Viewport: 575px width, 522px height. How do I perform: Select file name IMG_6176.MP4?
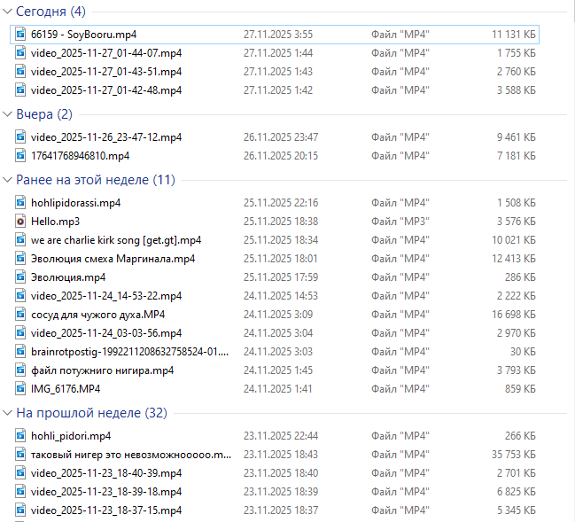point(66,388)
